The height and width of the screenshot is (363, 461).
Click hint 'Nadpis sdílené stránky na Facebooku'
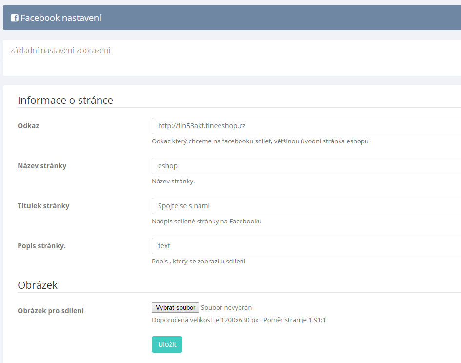[x=206, y=221]
